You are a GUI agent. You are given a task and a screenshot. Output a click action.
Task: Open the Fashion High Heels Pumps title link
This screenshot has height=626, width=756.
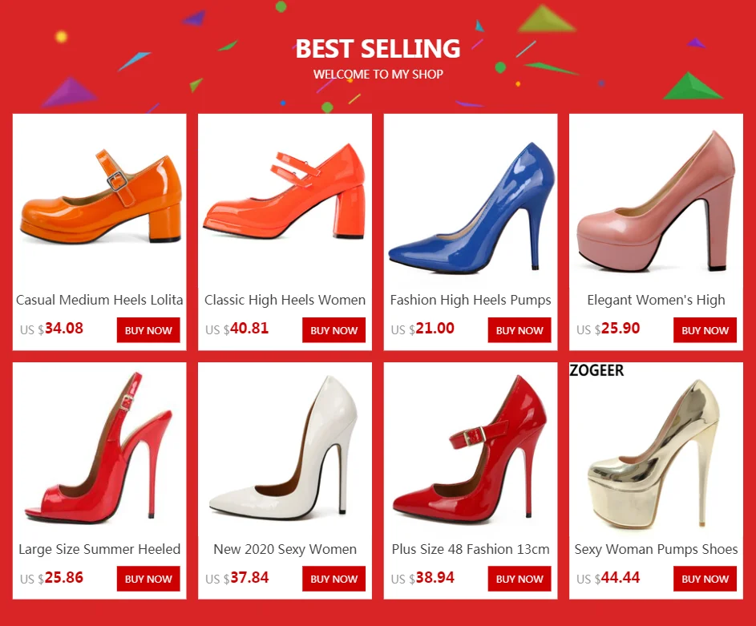[471, 300]
